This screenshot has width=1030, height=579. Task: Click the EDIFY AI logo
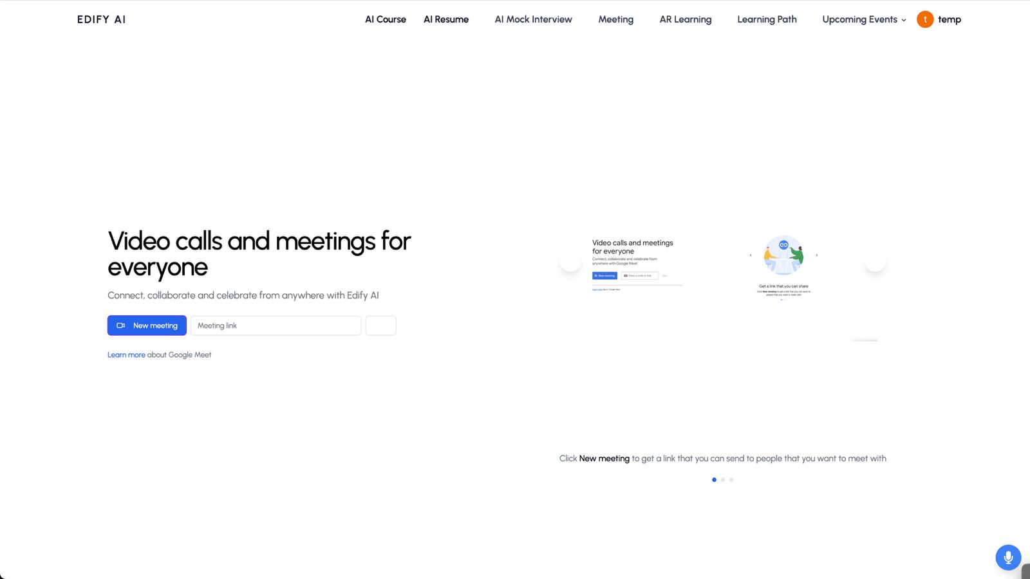tap(101, 19)
